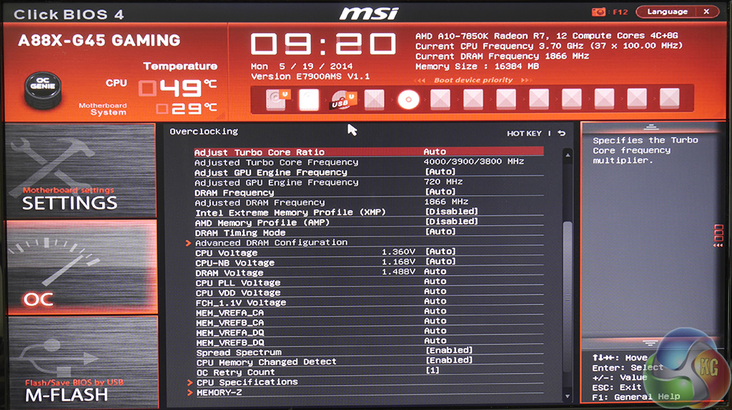Click the 09:20 clock display
This screenshot has height=410, width=732.
323,44
